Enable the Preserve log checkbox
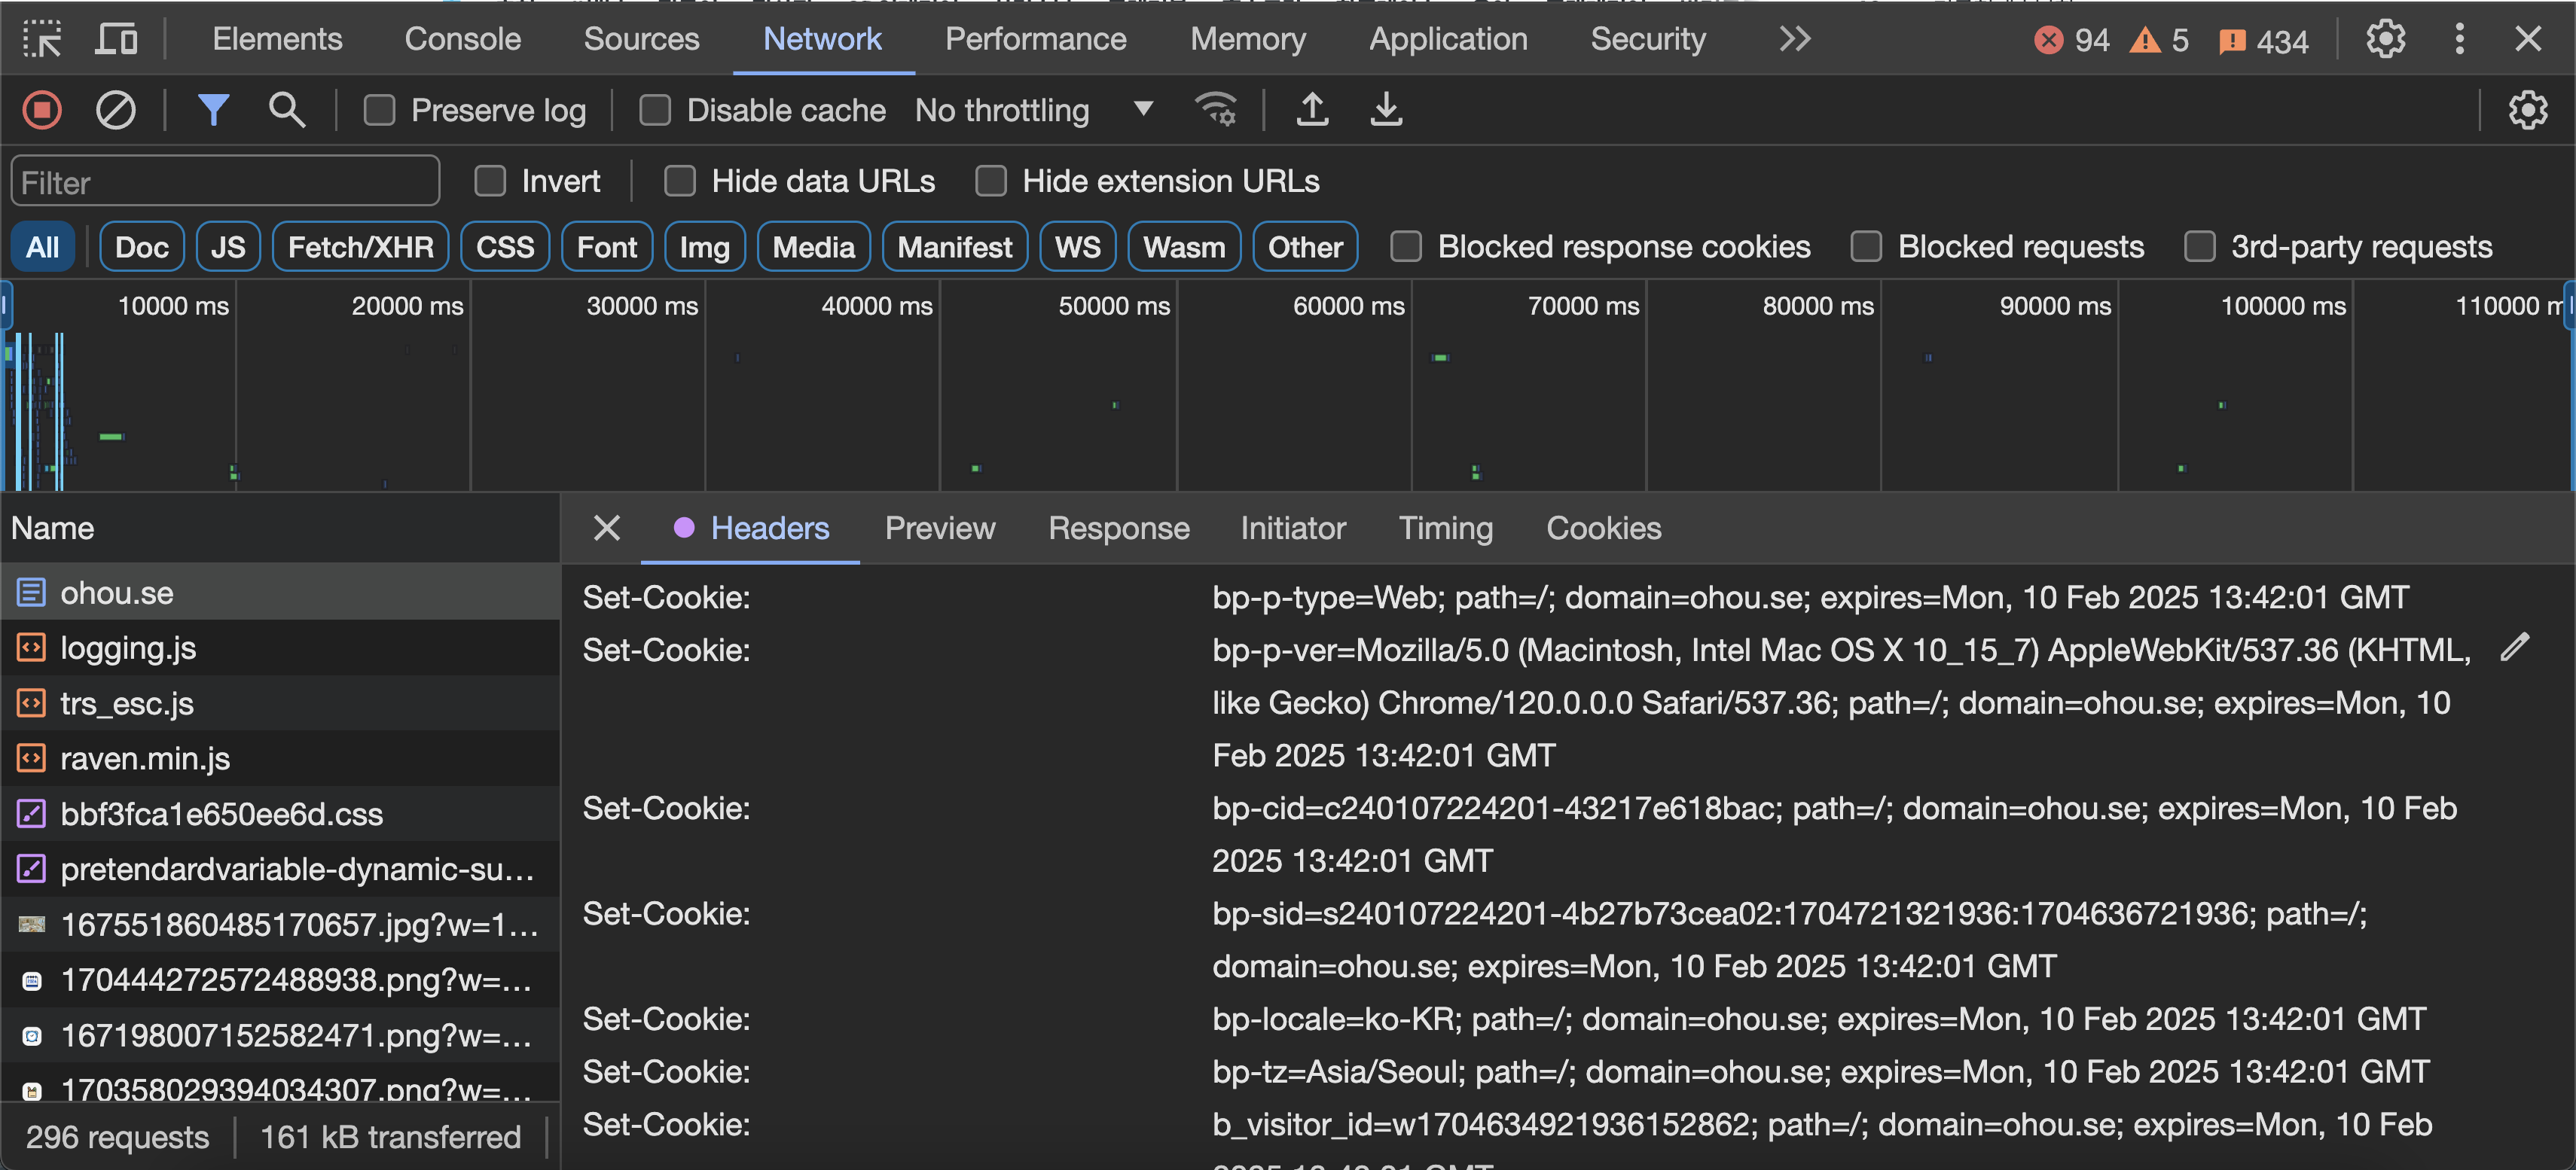 click(x=380, y=110)
